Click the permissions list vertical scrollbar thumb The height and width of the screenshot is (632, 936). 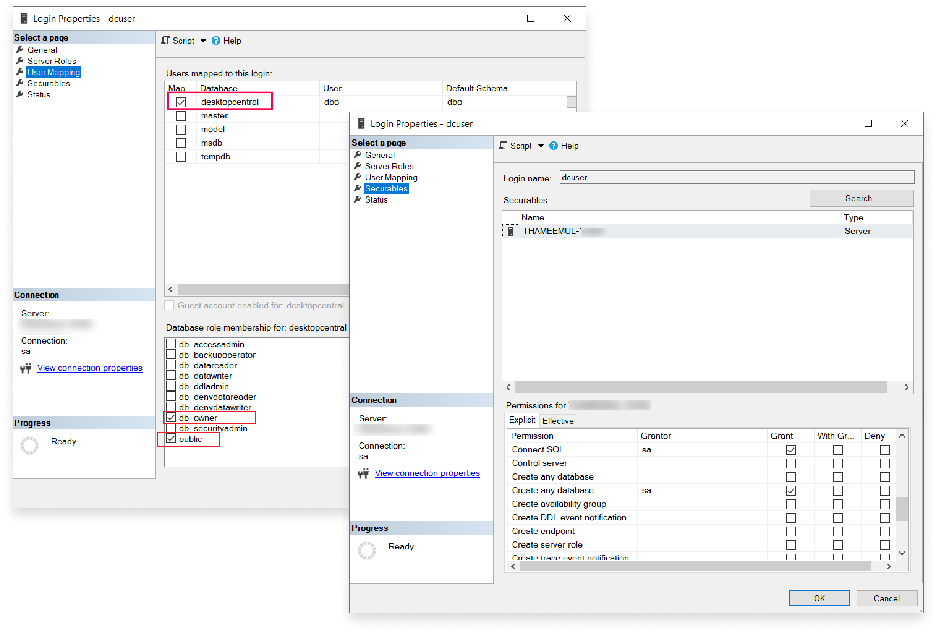[902, 510]
